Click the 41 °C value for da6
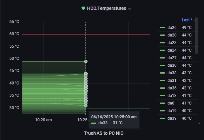 click(x=187, y=103)
